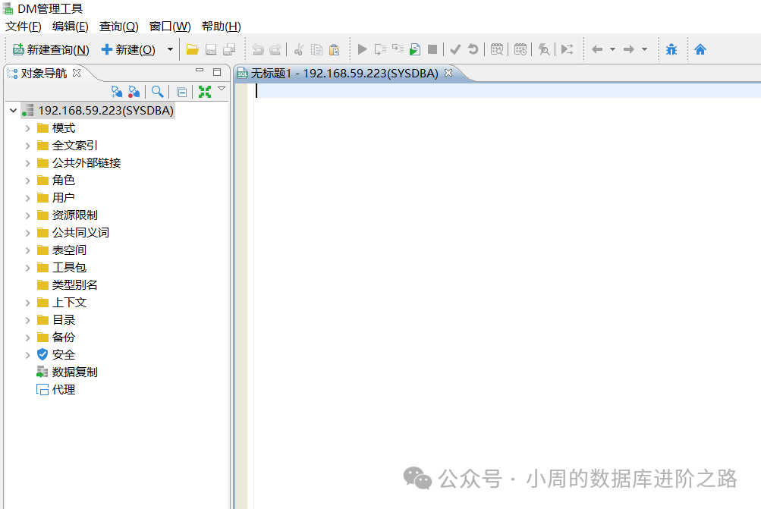This screenshot has height=509, width=761.
Task: Open the back arrow history dropdown
Action: tap(612, 49)
